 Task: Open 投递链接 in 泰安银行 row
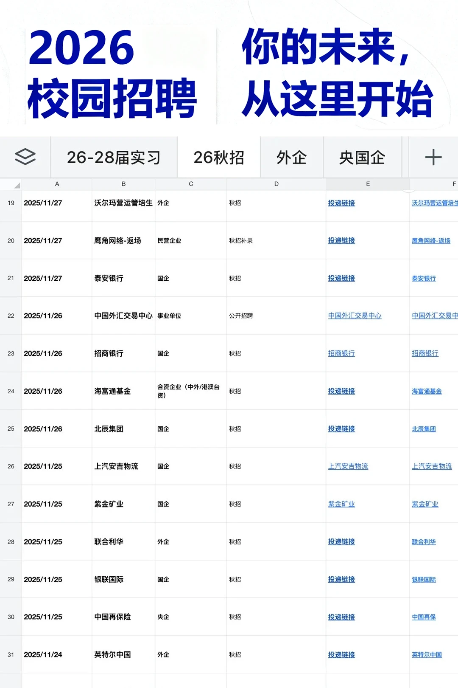pos(341,278)
